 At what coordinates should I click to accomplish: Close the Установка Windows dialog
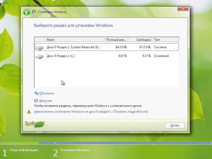point(183,8)
